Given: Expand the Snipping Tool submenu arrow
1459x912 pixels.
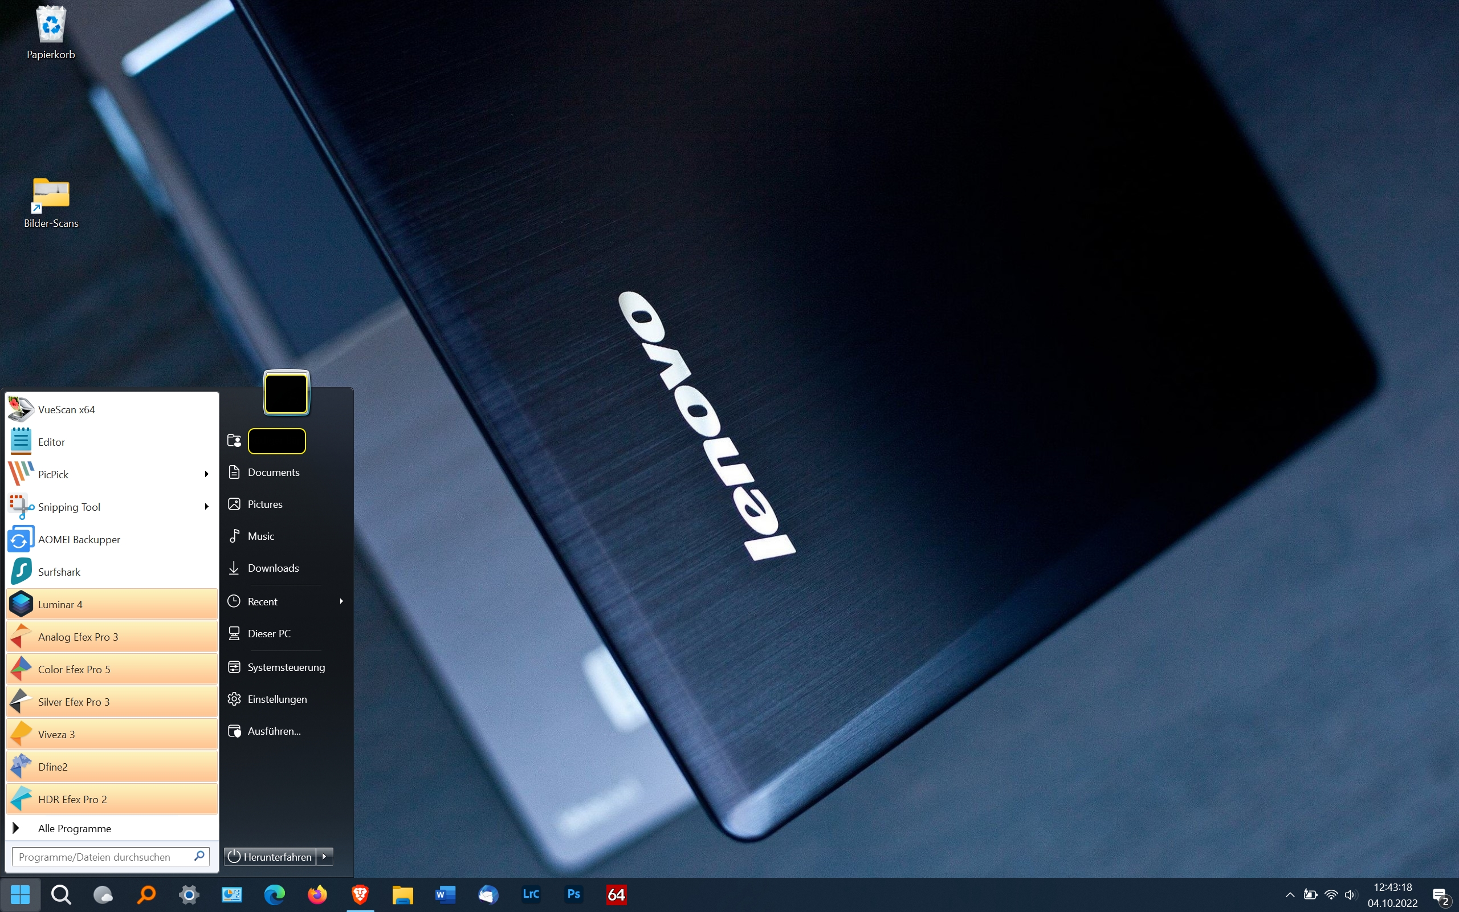Looking at the screenshot, I should point(206,507).
